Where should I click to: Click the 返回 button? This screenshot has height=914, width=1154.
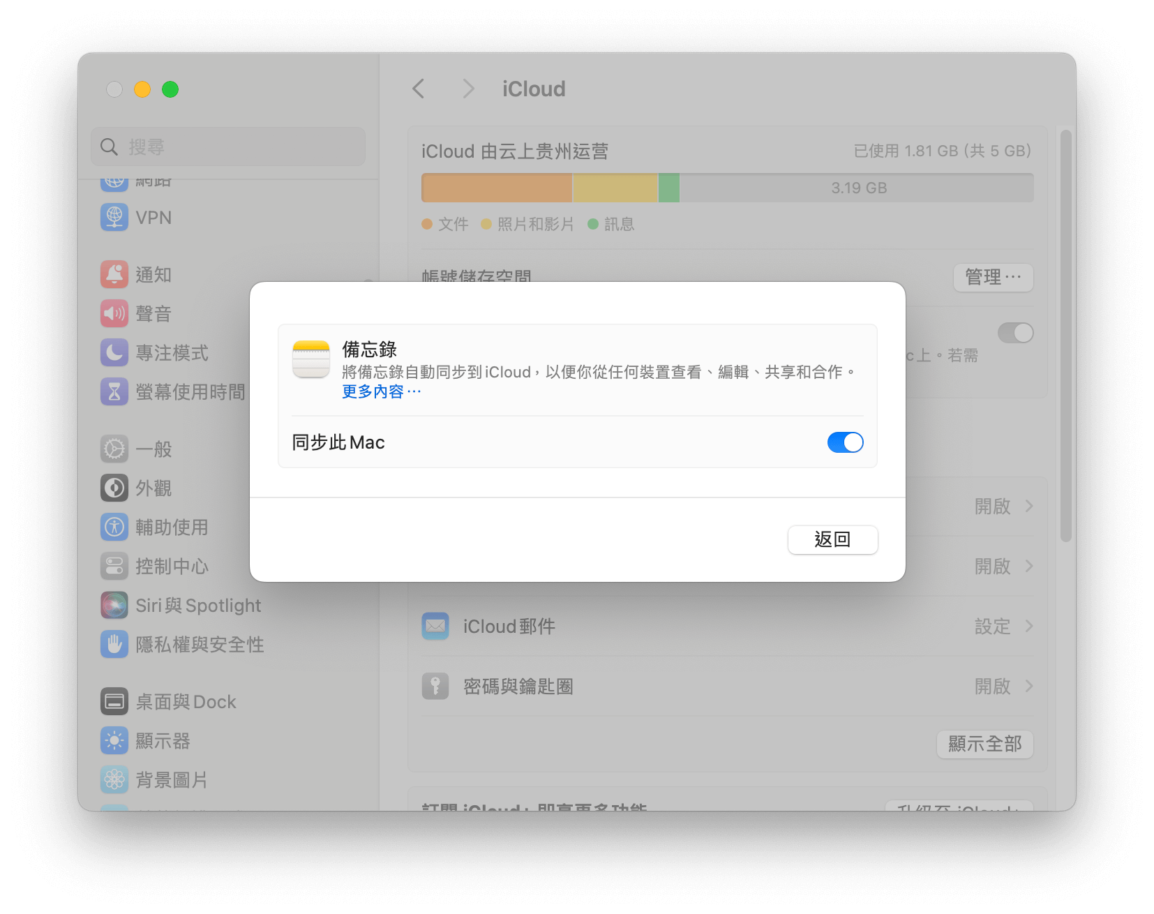832,539
